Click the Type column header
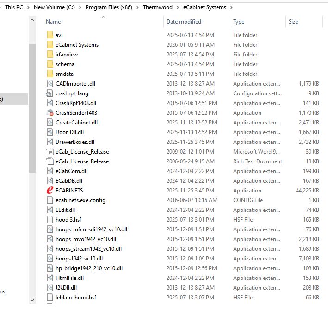The height and width of the screenshot is (310, 328). (x=239, y=22)
